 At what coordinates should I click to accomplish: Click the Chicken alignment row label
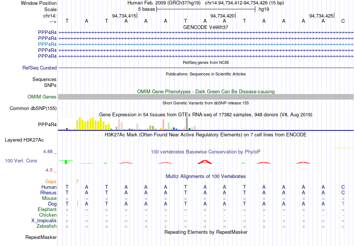[48, 215]
